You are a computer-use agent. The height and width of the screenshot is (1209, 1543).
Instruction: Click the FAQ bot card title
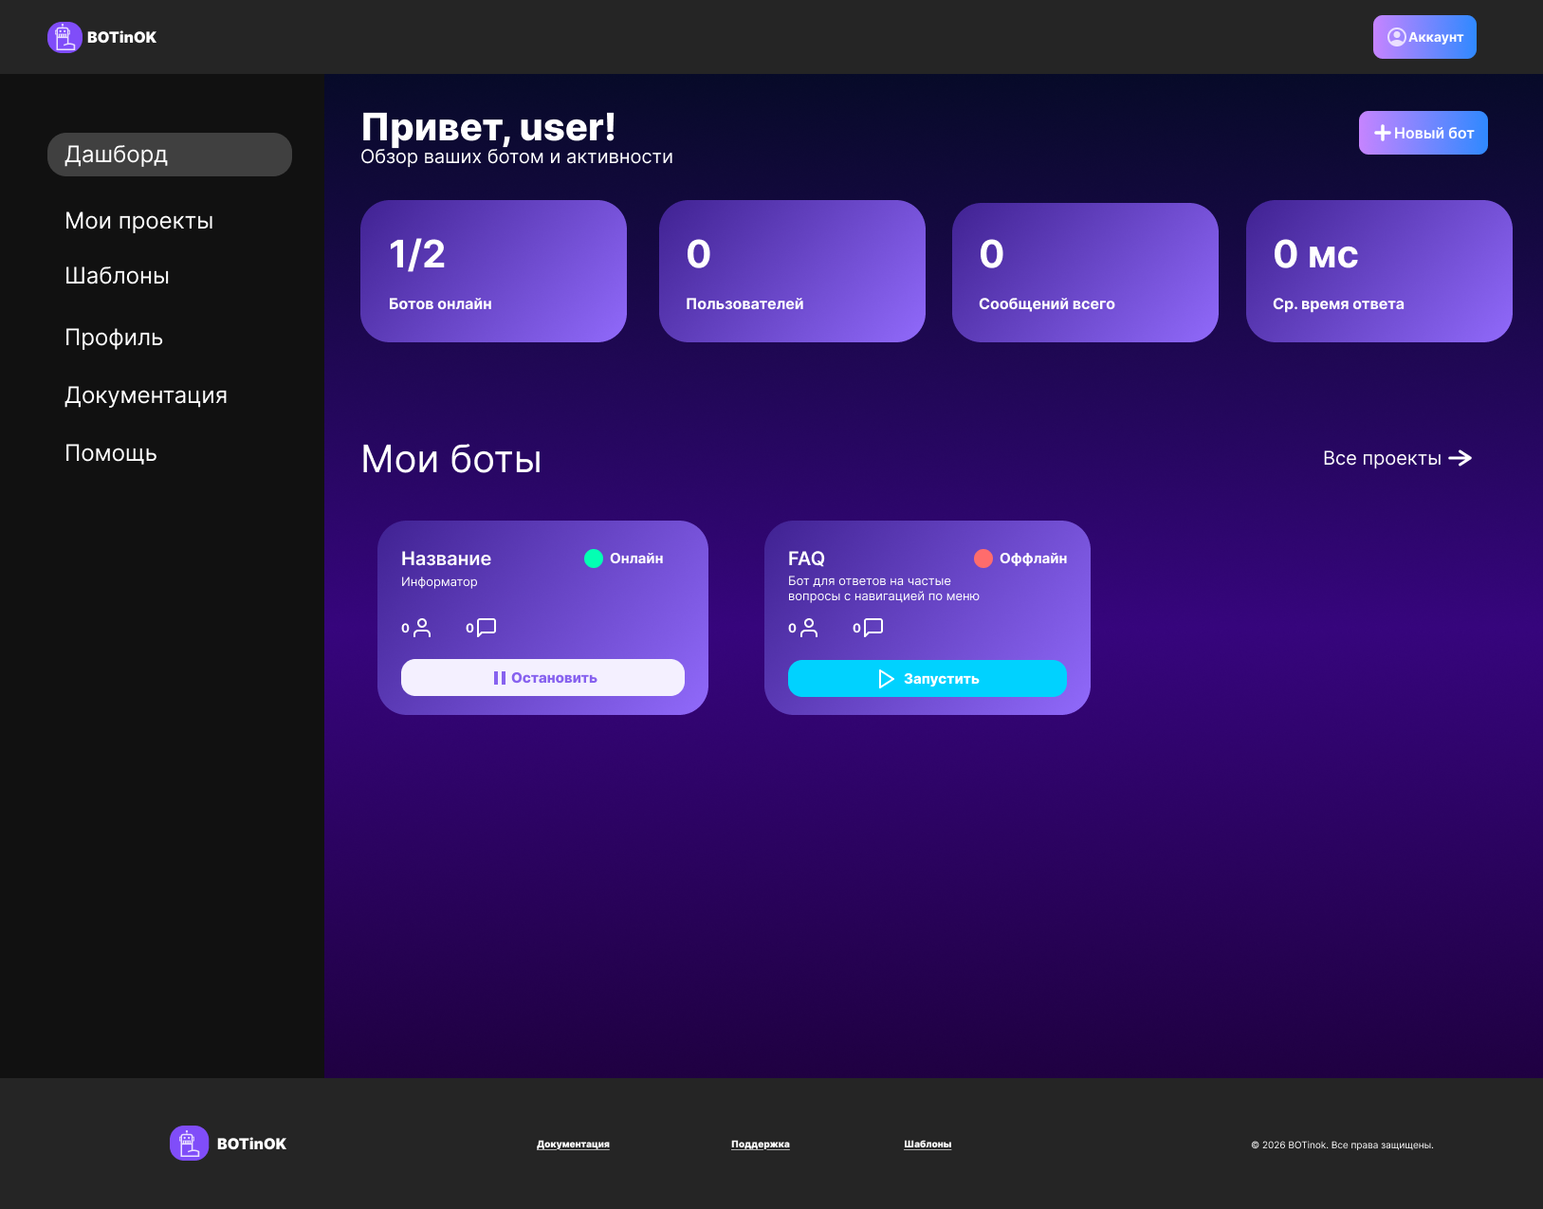806,559
